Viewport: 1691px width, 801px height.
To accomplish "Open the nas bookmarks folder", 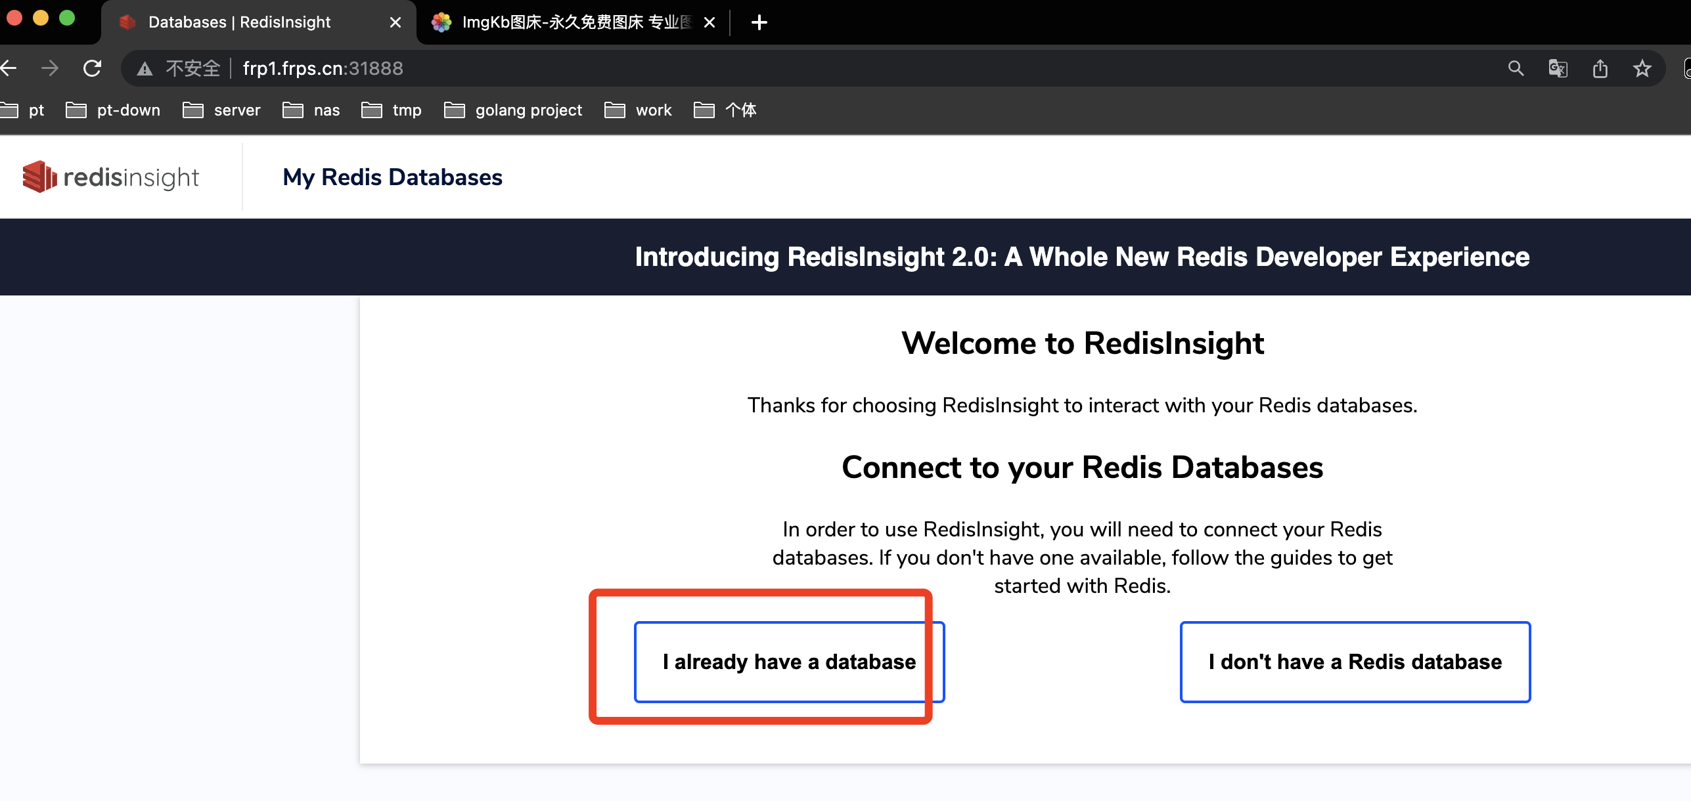I will (311, 110).
